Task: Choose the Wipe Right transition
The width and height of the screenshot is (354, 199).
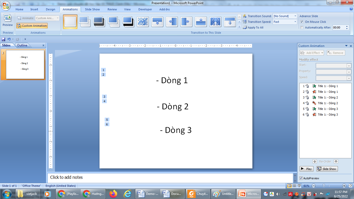Action: pos(186,22)
